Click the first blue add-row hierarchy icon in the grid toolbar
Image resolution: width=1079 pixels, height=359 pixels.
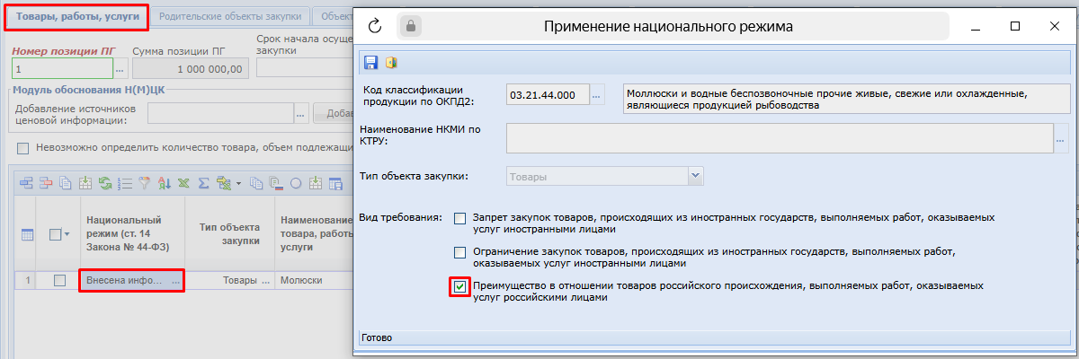point(26,183)
